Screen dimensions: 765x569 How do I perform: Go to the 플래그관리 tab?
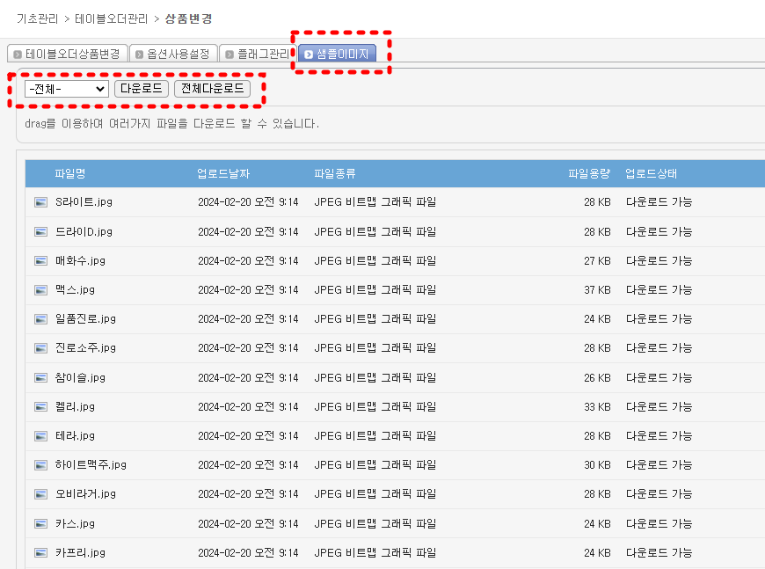pyautogui.click(x=257, y=54)
